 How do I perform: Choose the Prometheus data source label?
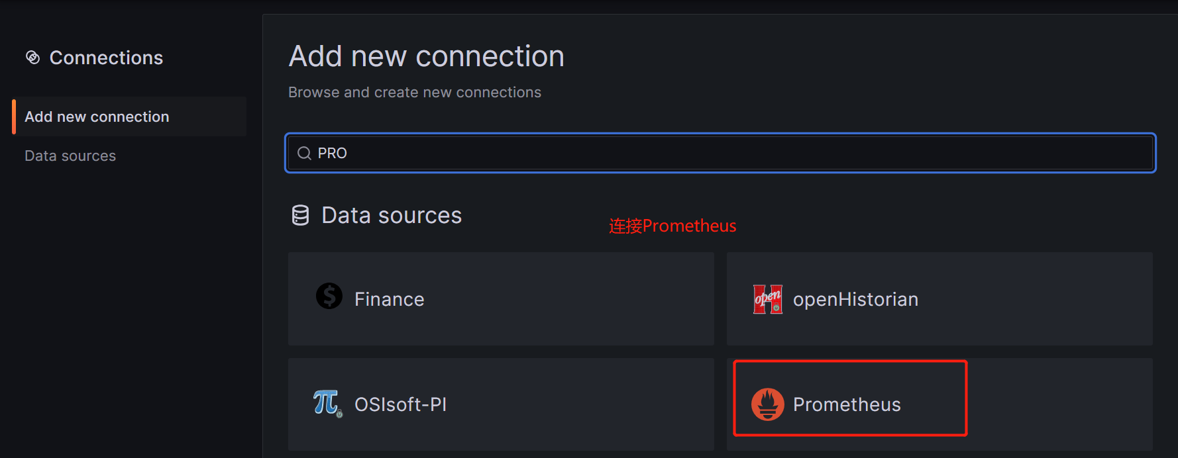847,404
